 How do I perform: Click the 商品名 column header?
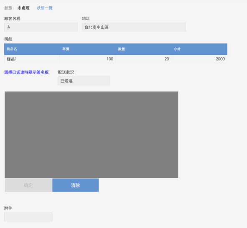32,49
